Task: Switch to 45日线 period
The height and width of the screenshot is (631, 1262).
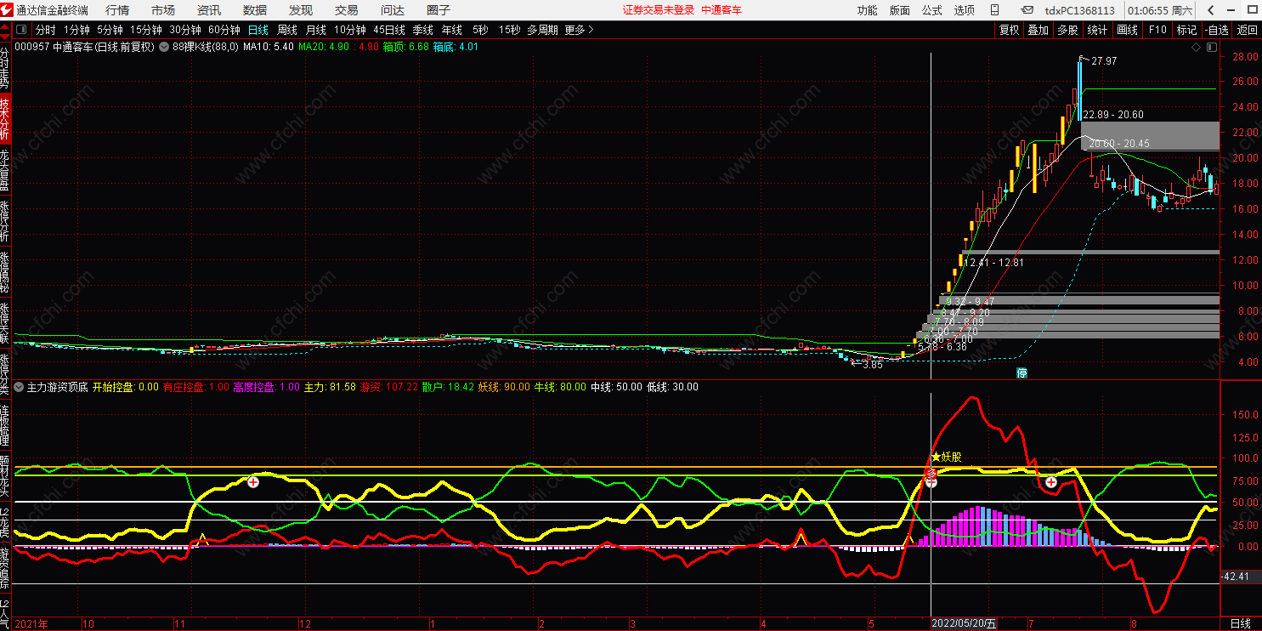Action: pos(389,30)
